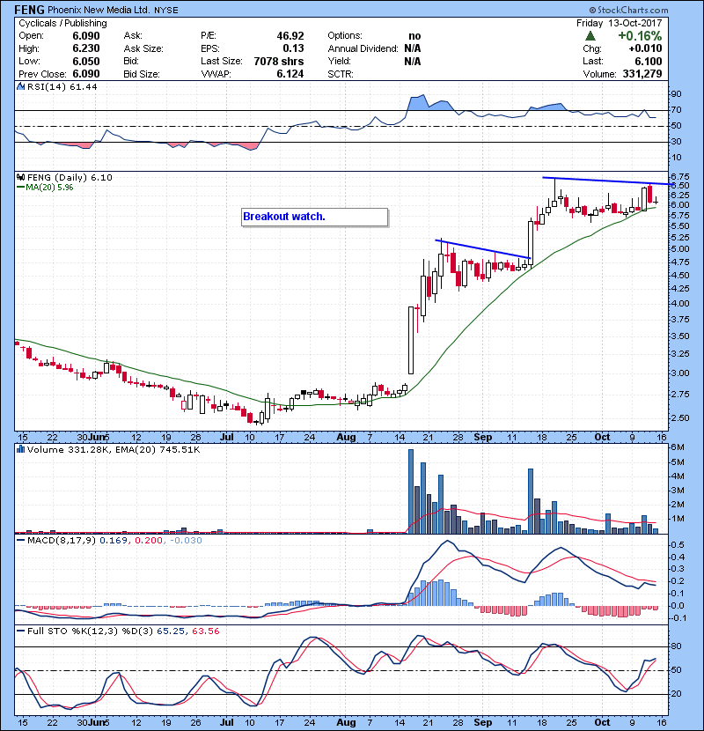Click the P/E value 46.92
704x731 pixels.
click(290, 36)
